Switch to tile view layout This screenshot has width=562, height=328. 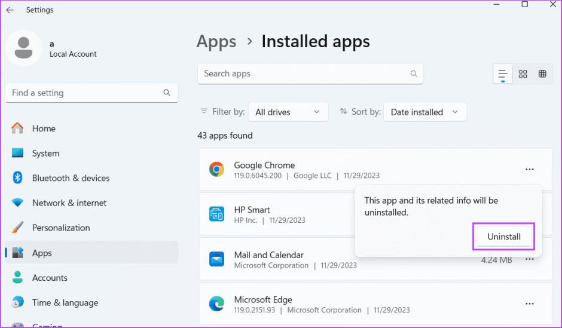point(542,74)
